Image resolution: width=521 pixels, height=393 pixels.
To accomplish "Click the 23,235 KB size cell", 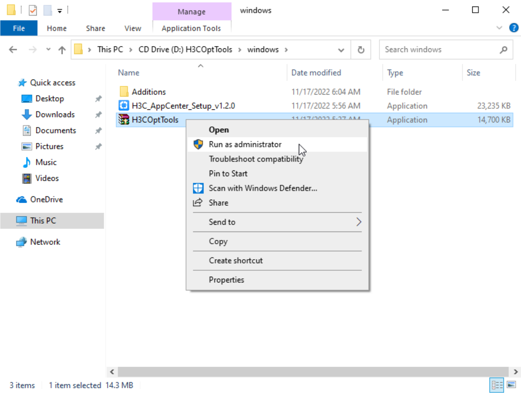I will click(x=494, y=106).
